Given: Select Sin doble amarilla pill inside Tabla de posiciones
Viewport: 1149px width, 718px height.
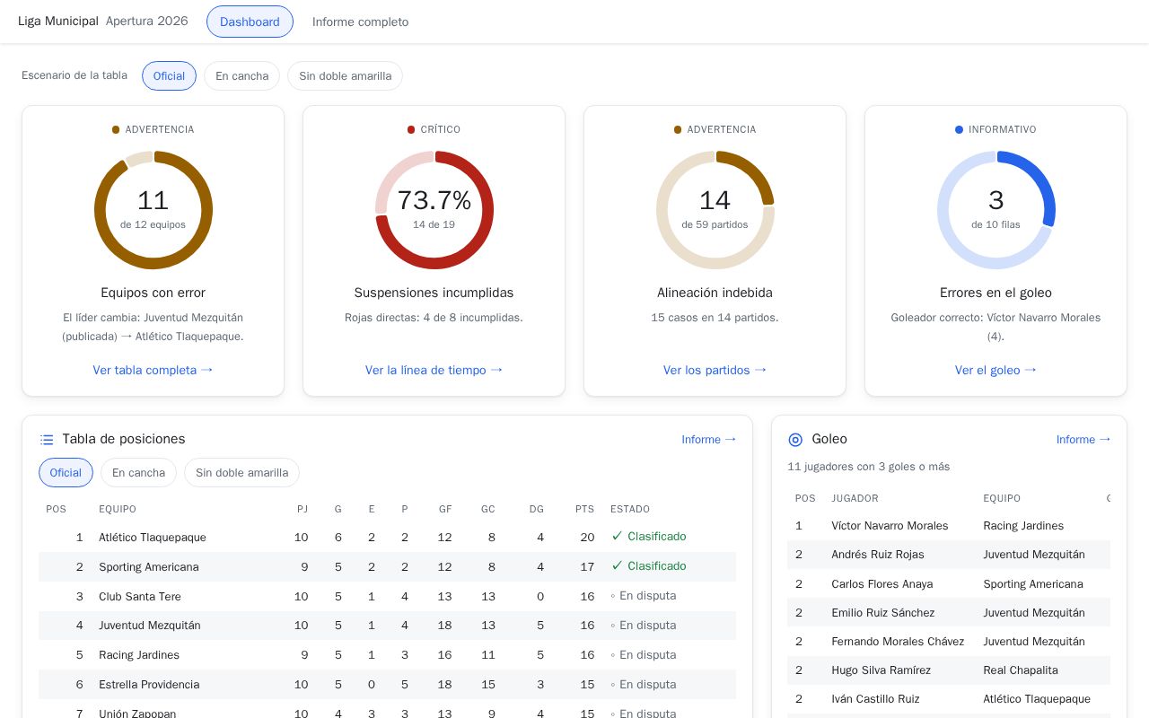Looking at the screenshot, I should click(241, 472).
